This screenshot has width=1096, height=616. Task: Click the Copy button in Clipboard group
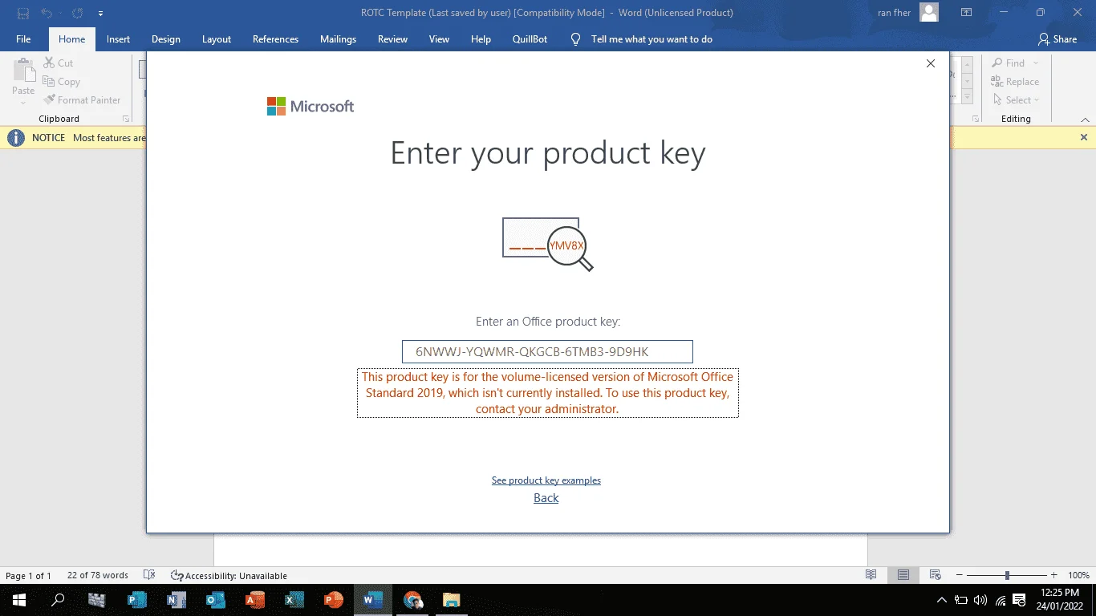coord(61,82)
